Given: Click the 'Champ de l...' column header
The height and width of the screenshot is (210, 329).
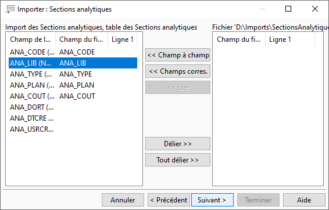Looking at the screenshot, I should (x=31, y=39).
